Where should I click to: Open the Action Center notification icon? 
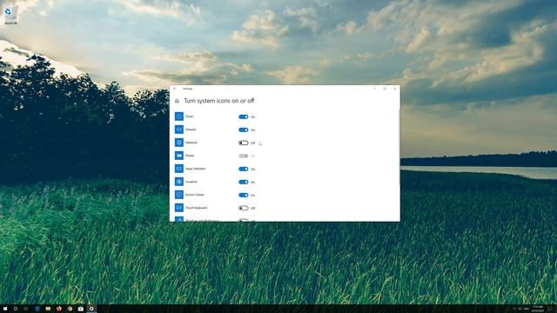click(550, 309)
